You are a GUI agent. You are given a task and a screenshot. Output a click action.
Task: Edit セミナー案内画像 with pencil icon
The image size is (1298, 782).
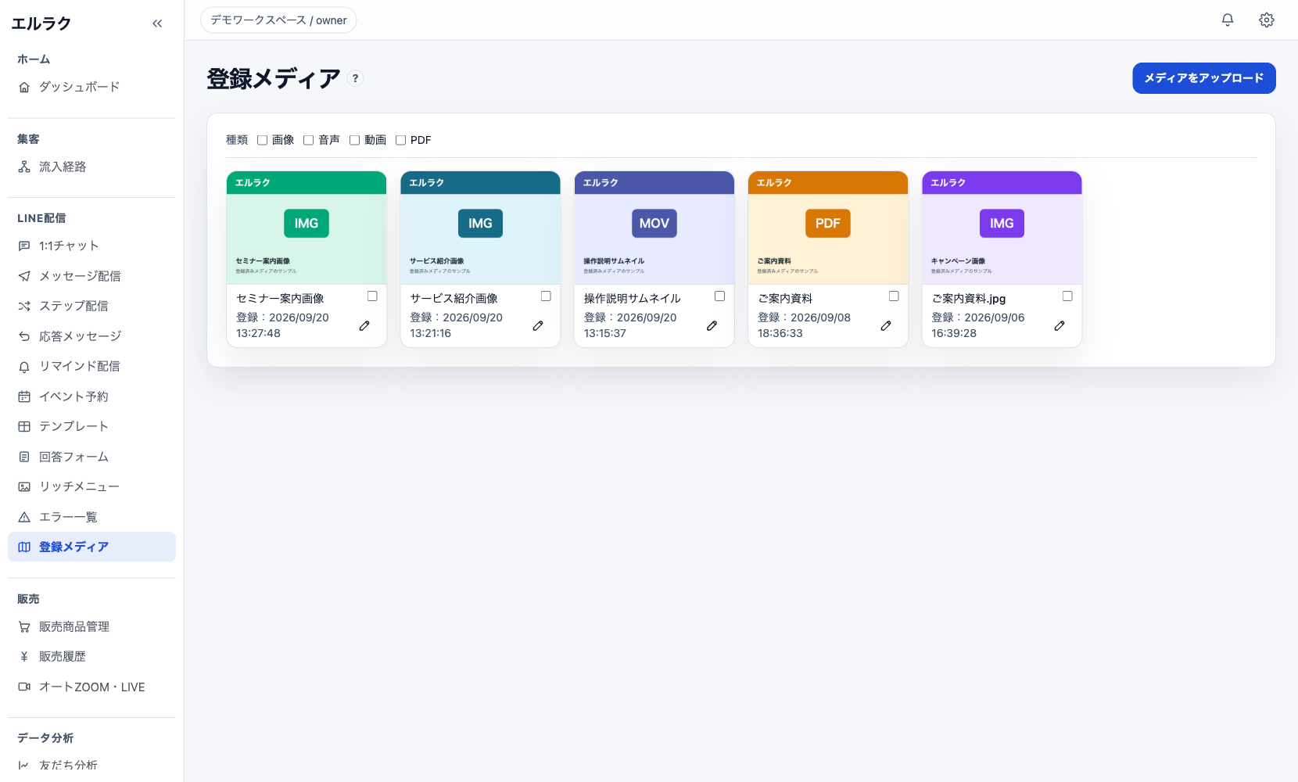pyautogui.click(x=364, y=325)
